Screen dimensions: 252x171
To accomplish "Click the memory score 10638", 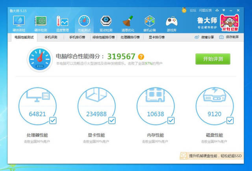I will click(156, 114).
